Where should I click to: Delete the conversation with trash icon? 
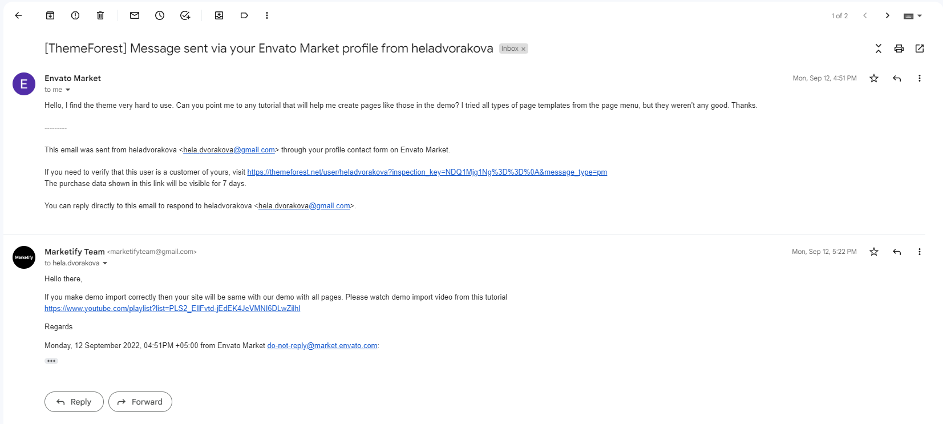(x=100, y=15)
